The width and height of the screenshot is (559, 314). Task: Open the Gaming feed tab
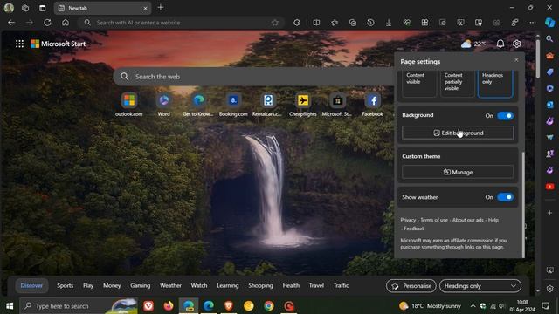tap(140, 285)
